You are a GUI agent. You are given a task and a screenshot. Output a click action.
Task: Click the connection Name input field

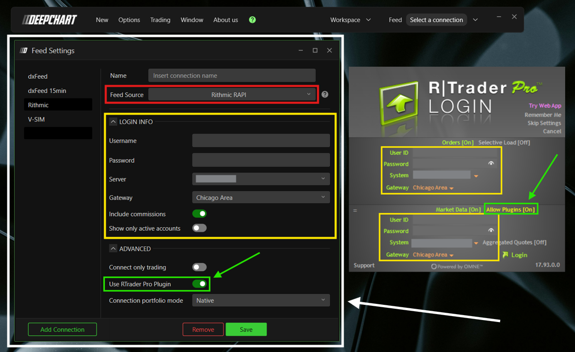point(232,75)
